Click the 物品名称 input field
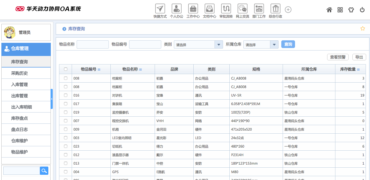 93,44
